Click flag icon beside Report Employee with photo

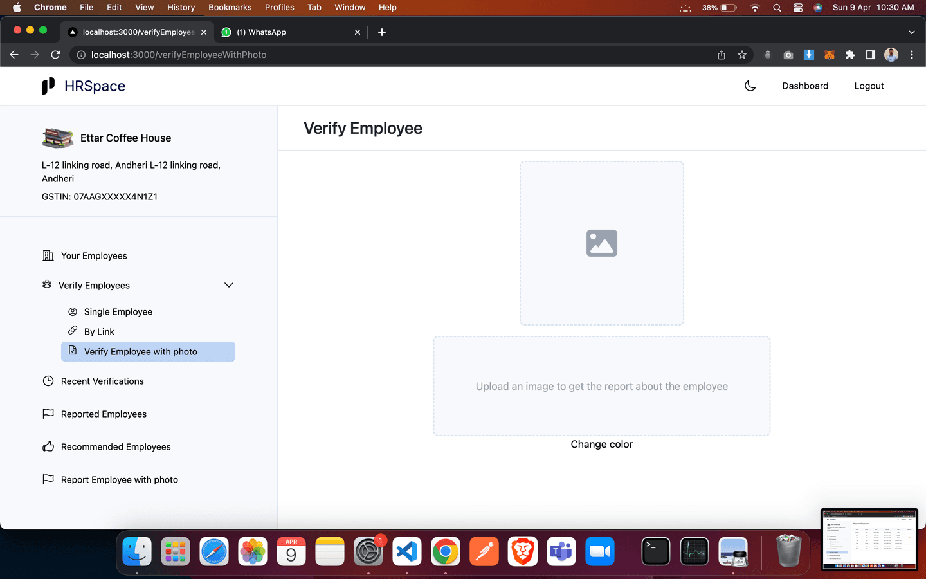[x=48, y=479]
